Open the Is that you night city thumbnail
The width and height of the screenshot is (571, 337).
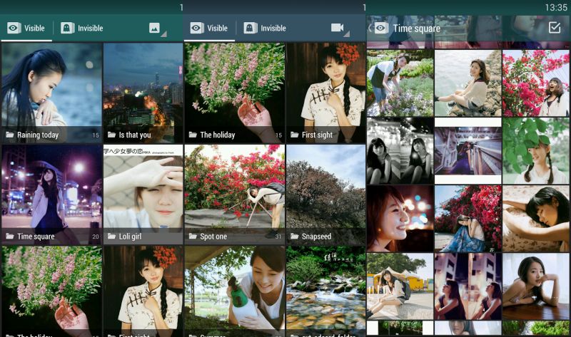pyautogui.click(x=143, y=93)
